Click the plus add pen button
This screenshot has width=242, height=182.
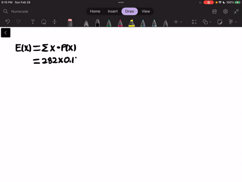pos(176,22)
